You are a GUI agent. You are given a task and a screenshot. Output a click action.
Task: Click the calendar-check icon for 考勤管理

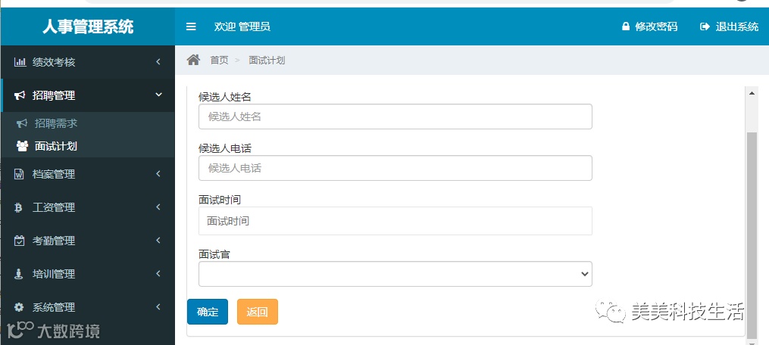coord(19,241)
